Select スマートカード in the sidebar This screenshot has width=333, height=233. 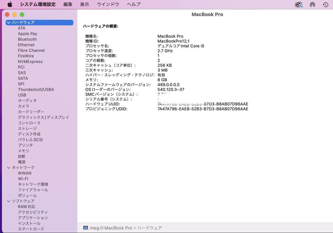coord(31,229)
